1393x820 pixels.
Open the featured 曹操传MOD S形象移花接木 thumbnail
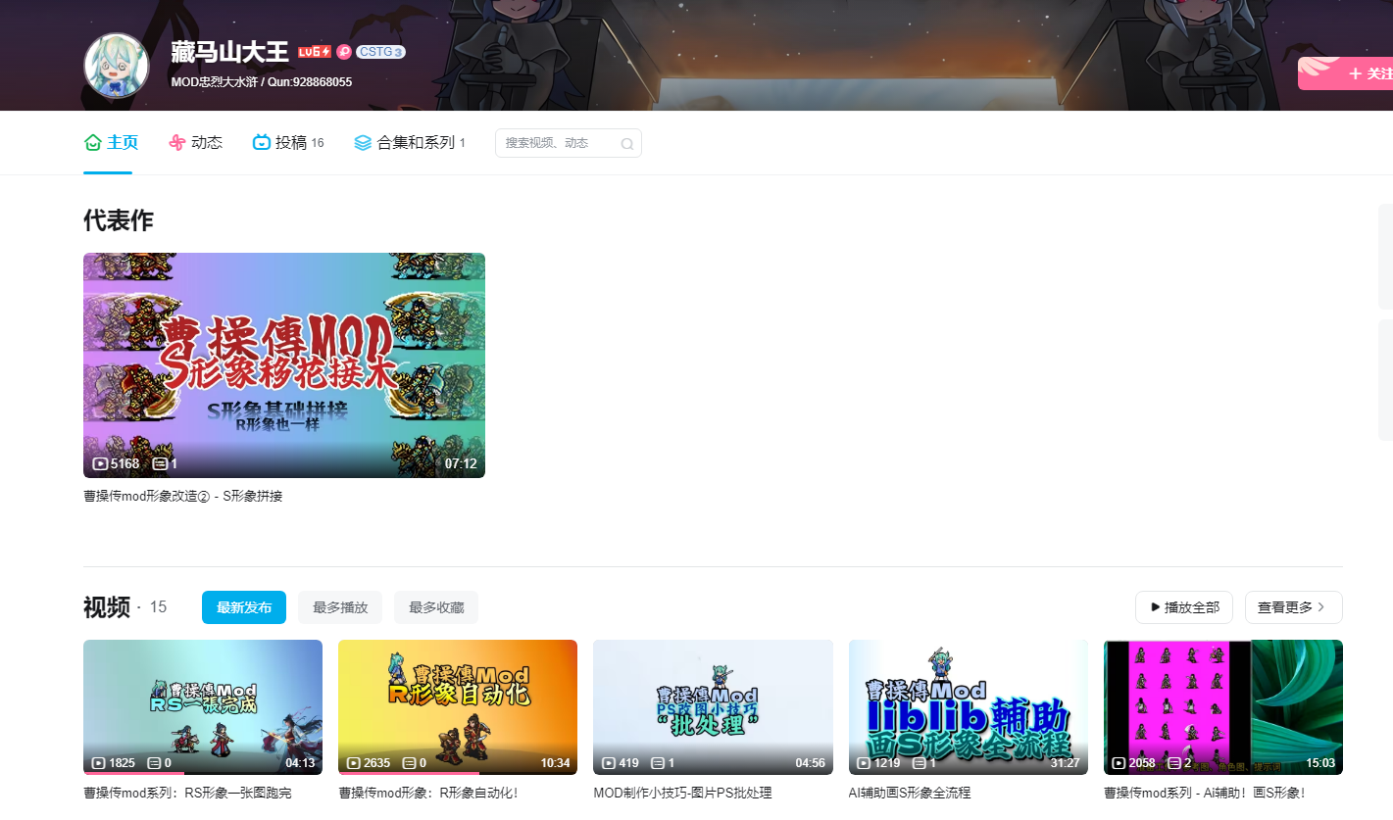coord(284,364)
